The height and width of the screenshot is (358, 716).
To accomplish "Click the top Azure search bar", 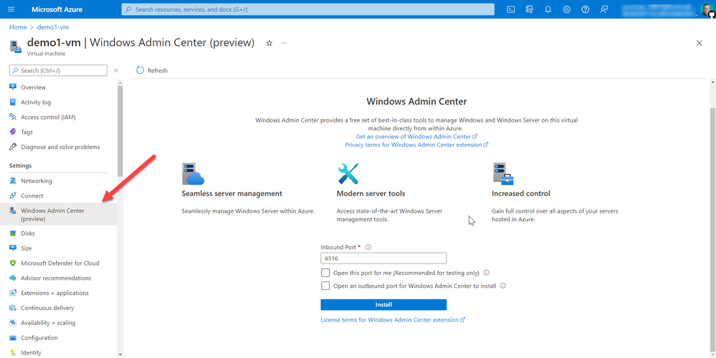I will point(307,9).
